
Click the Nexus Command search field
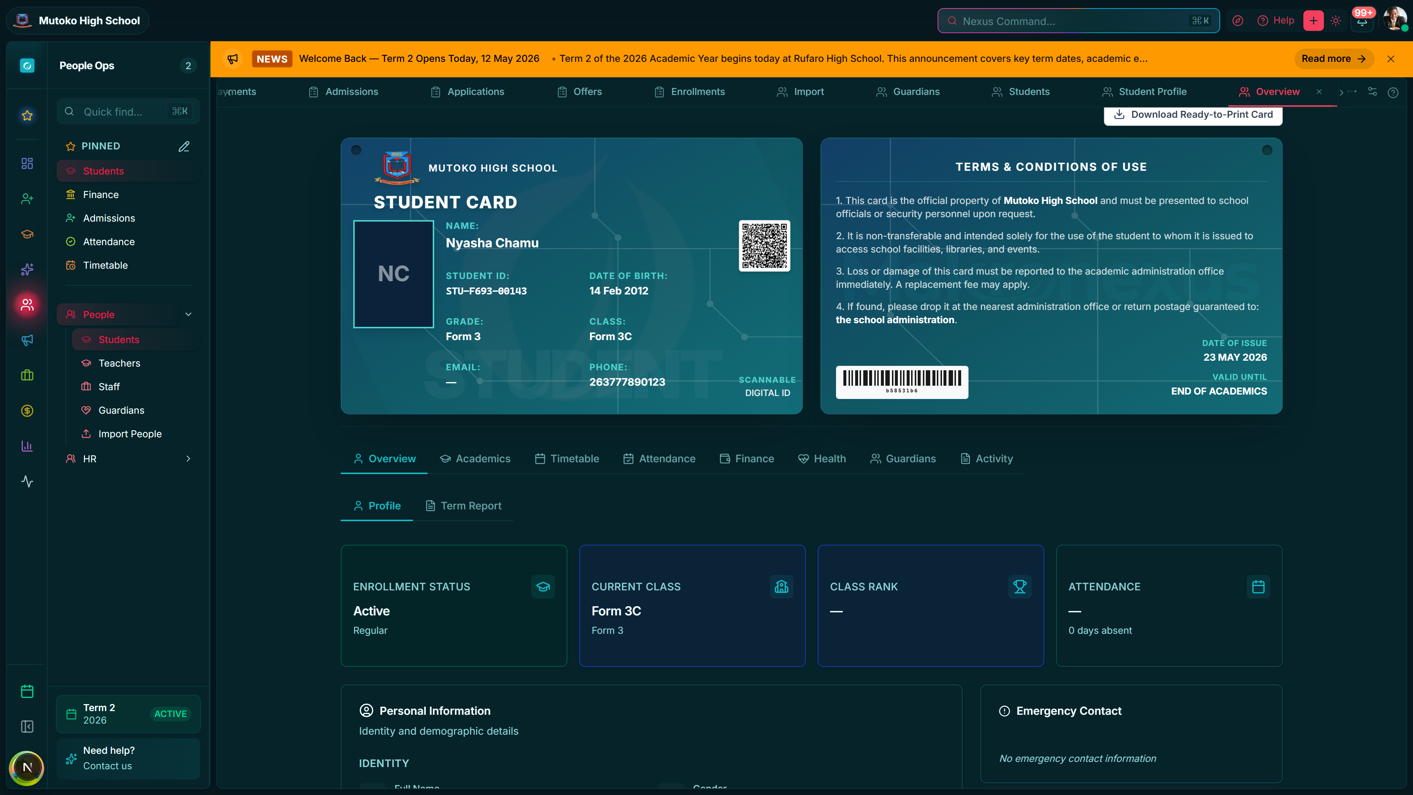click(1079, 21)
